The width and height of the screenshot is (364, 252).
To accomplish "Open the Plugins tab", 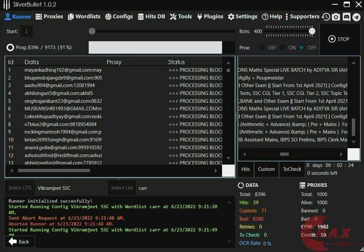I will 210,17.
